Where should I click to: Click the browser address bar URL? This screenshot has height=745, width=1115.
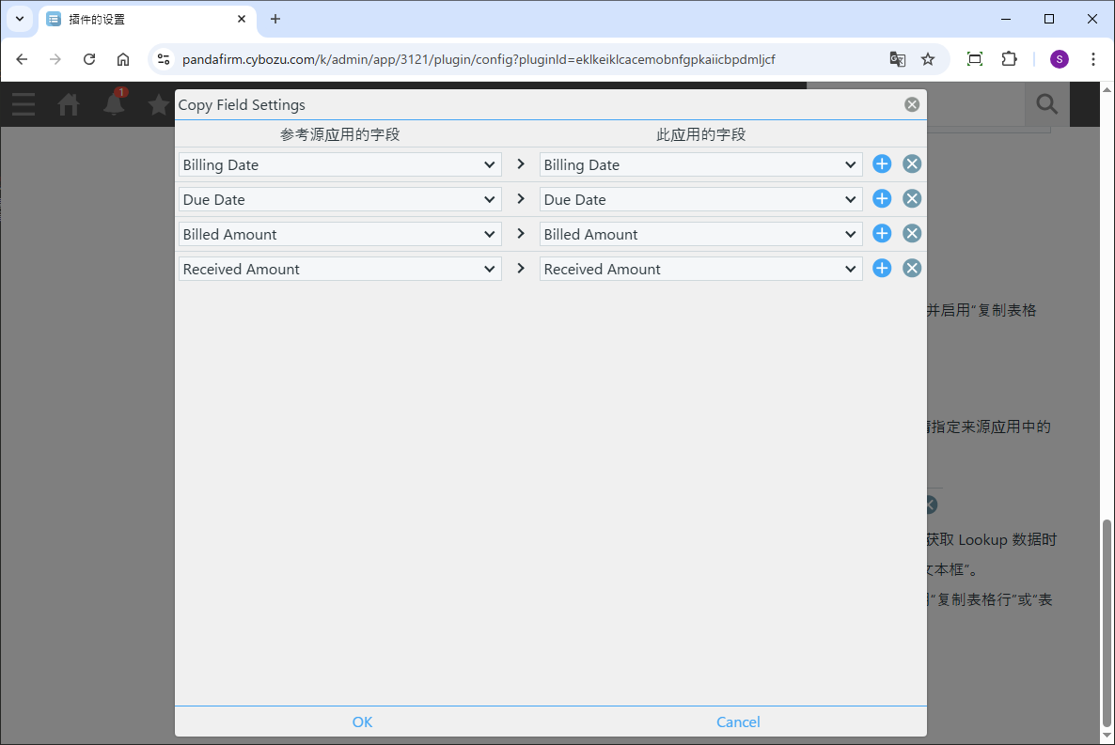click(479, 59)
